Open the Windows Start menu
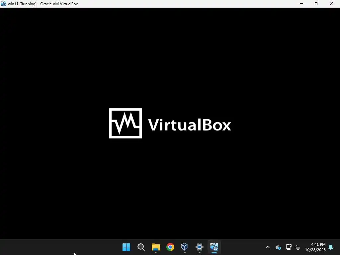The image size is (340, 255). pos(126,247)
